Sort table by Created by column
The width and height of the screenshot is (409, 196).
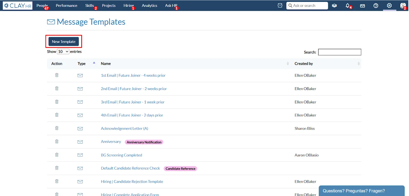coord(327,63)
